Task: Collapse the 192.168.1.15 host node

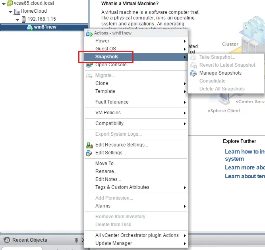Action: tap(17, 20)
